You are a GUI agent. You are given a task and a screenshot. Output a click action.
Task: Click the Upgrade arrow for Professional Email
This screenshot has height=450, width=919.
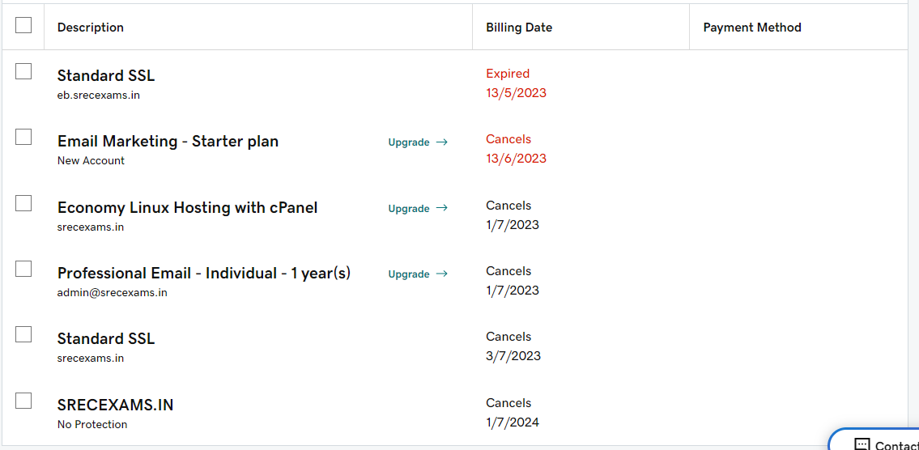point(442,274)
